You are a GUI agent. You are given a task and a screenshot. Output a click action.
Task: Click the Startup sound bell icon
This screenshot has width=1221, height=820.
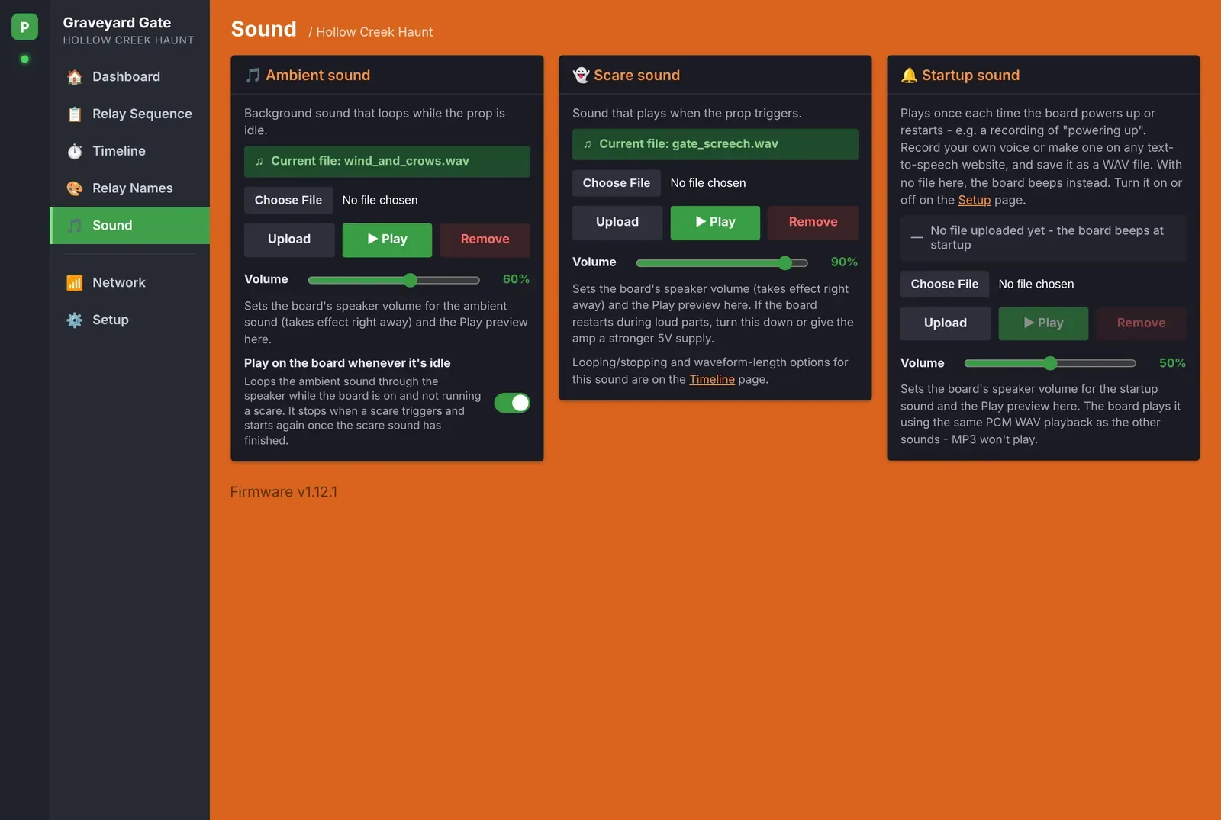(909, 76)
